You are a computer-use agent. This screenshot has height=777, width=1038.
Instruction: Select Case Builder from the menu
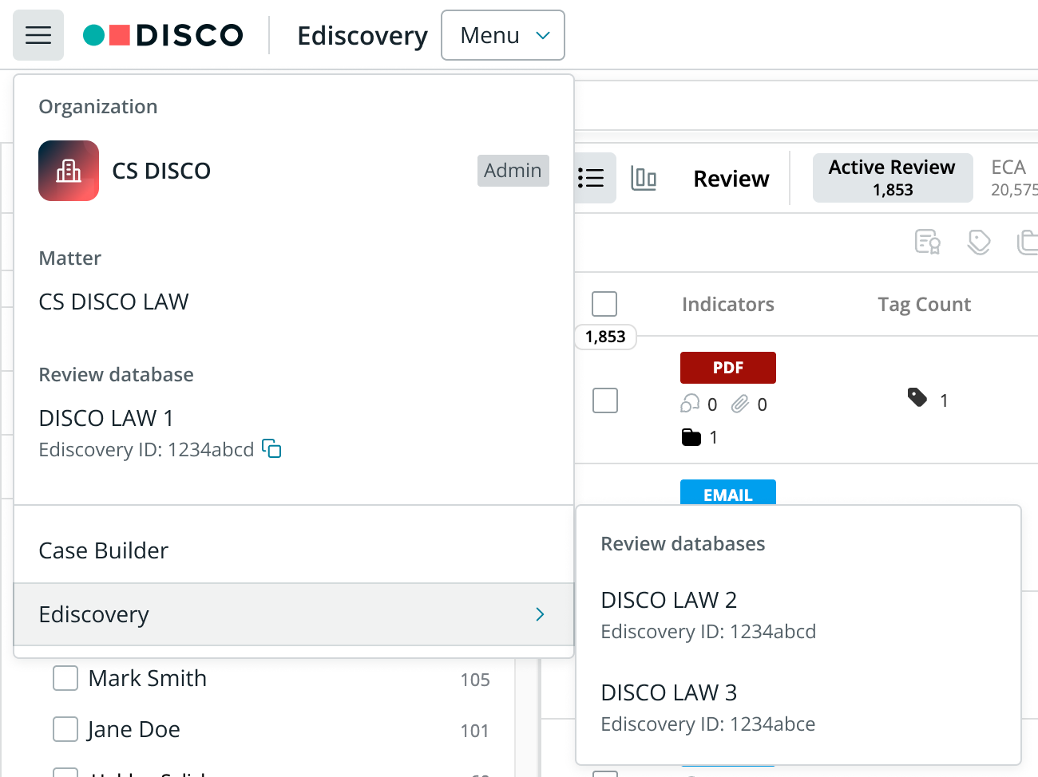[x=294, y=550]
